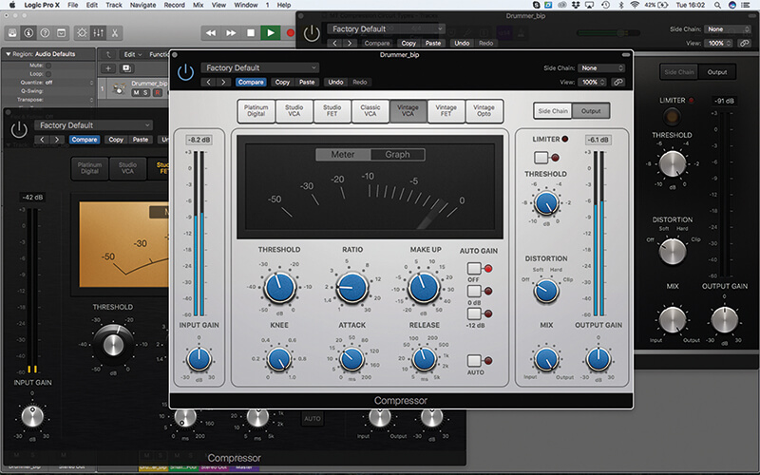The width and height of the screenshot is (760, 475).
Task: Open the Edit dropdown in tracks area
Action: tap(132, 54)
